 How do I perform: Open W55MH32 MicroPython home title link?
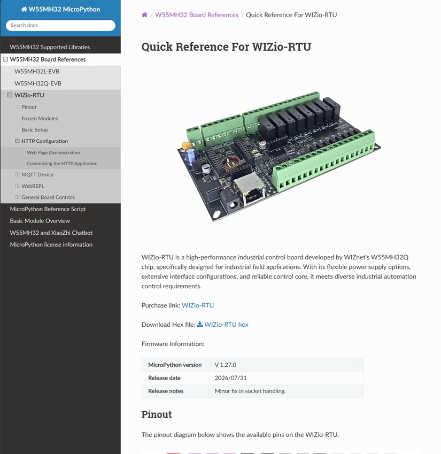pyautogui.click(x=60, y=9)
